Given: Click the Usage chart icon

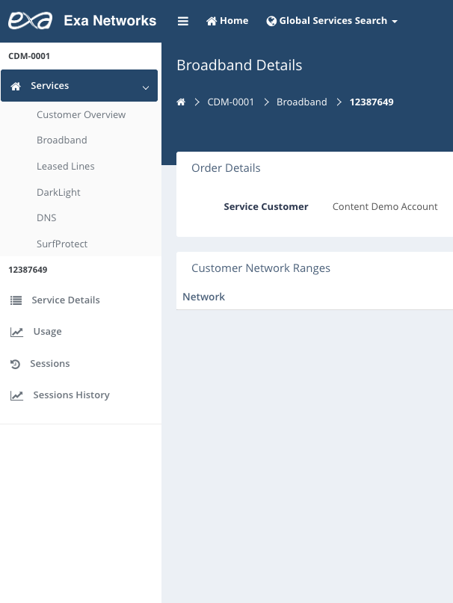Looking at the screenshot, I should pyautogui.click(x=16, y=332).
